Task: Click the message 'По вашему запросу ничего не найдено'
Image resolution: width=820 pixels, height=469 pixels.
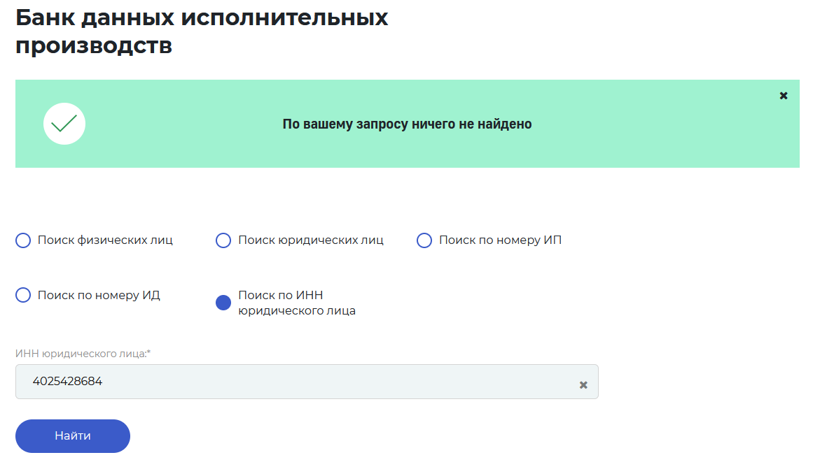Action: coord(407,124)
